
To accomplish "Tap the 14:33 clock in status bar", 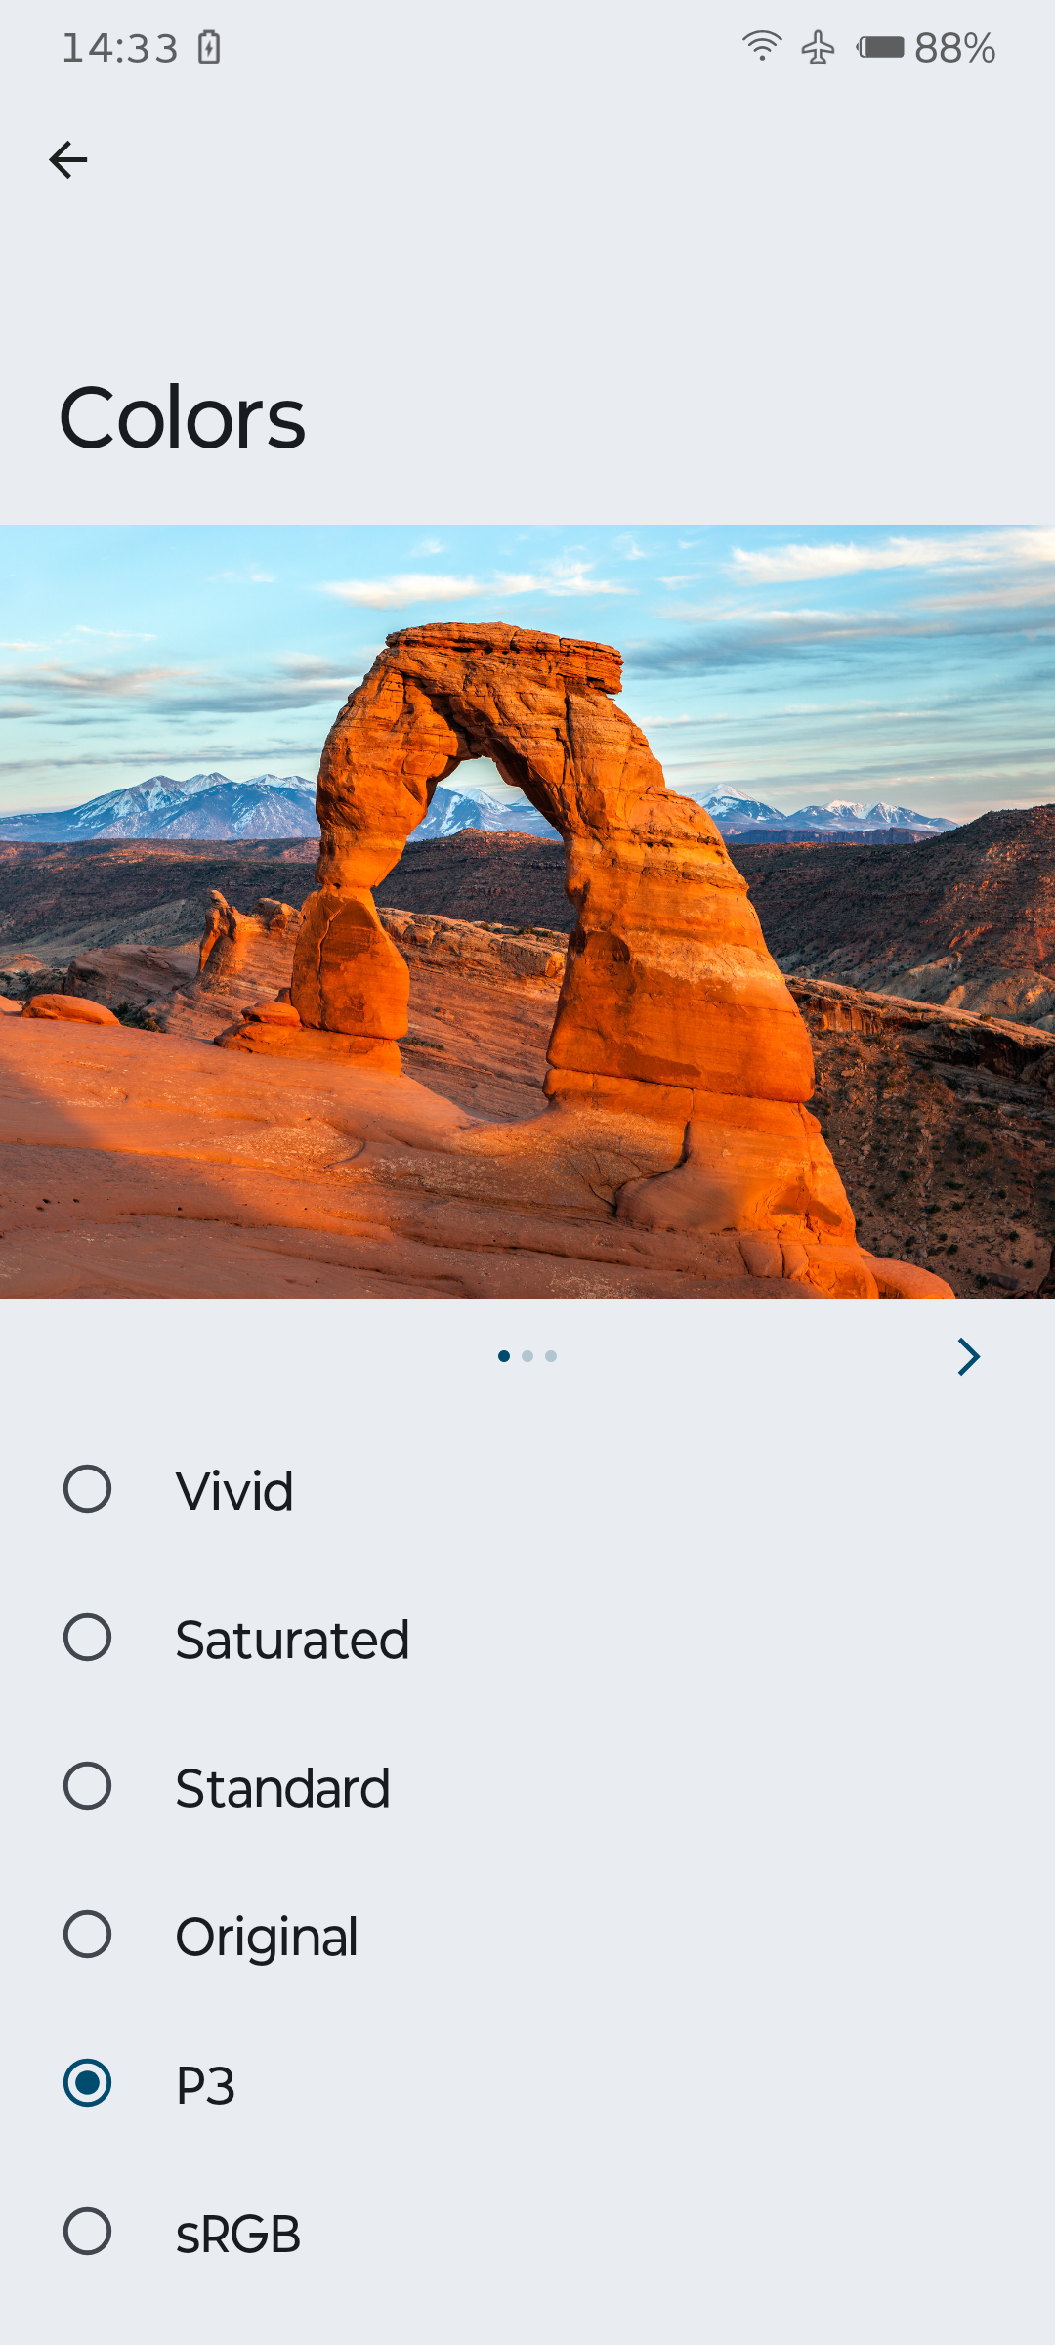I will pyautogui.click(x=120, y=48).
